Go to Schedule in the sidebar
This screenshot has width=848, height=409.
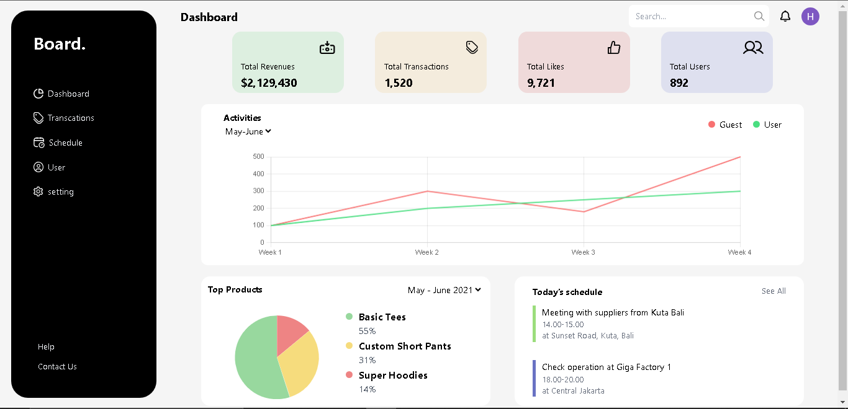click(65, 143)
